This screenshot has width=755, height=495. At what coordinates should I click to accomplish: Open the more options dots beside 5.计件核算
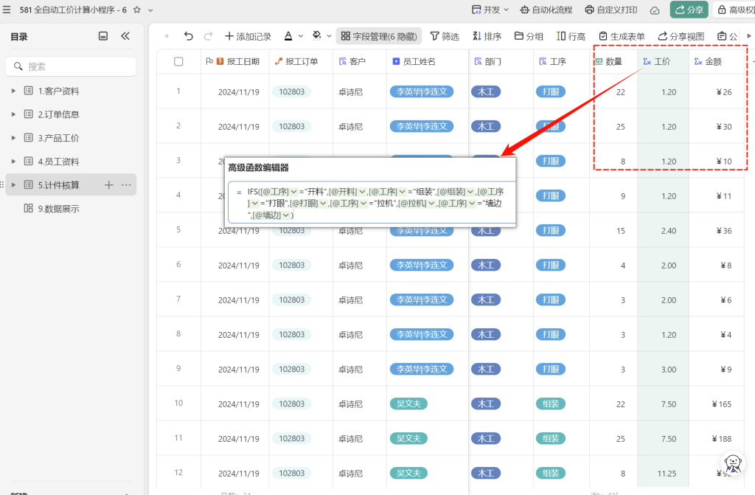pyautogui.click(x=126, y=184)
